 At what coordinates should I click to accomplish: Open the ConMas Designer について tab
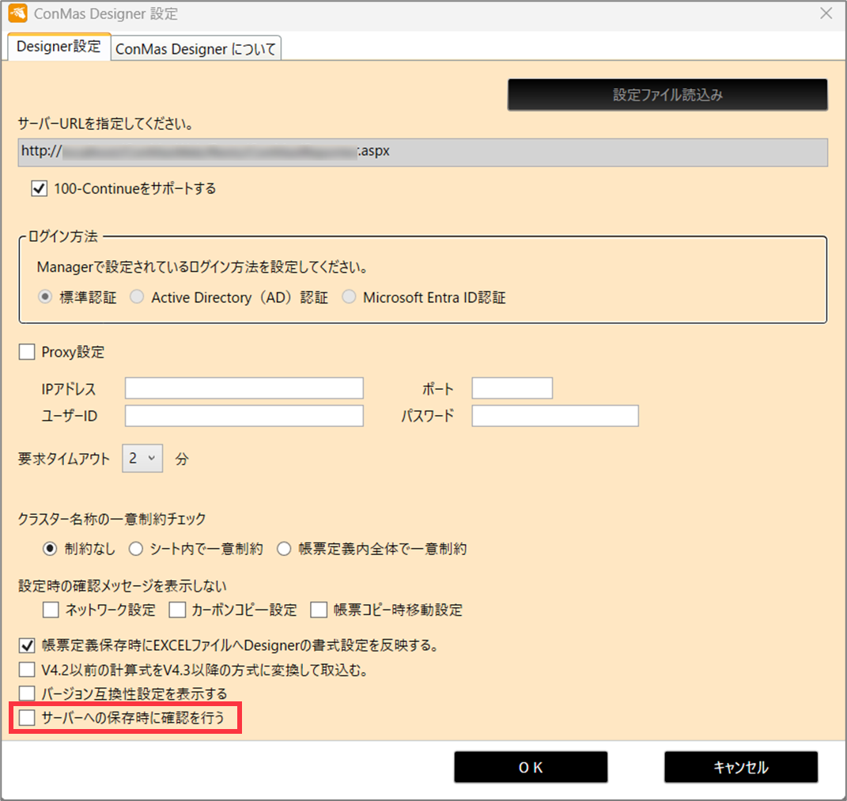tap(195, 49)
